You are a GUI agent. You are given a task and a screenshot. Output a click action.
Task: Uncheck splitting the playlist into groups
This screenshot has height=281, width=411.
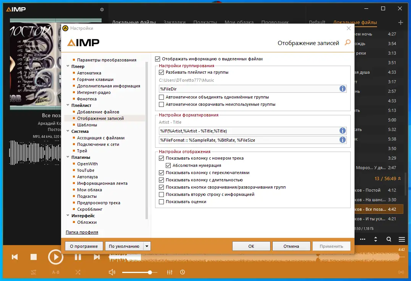pos(162,72)
